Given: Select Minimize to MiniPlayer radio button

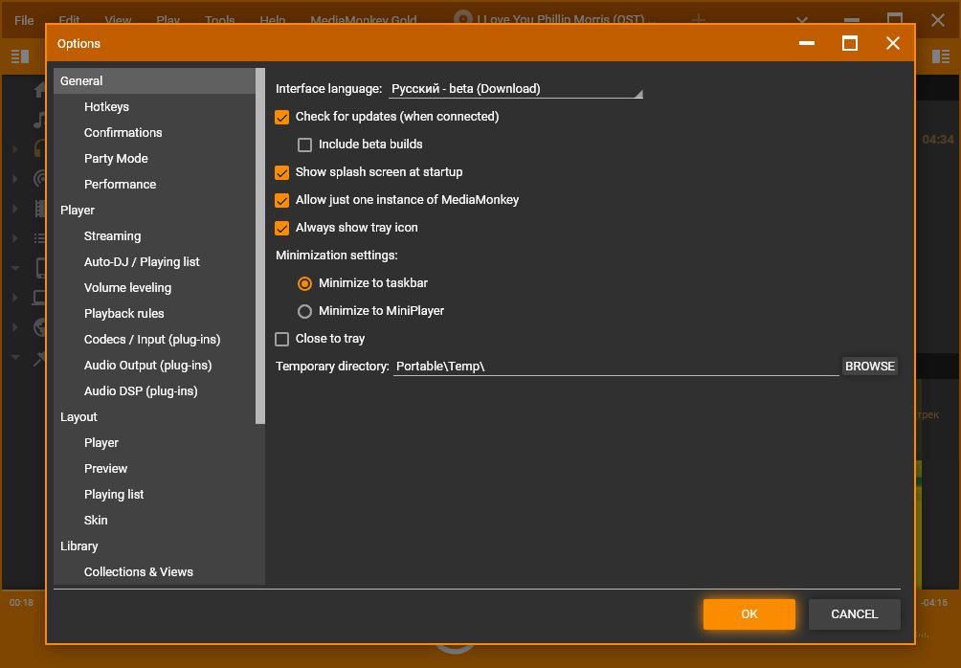Looking at the screenshot, I should [x=304, y=311].
